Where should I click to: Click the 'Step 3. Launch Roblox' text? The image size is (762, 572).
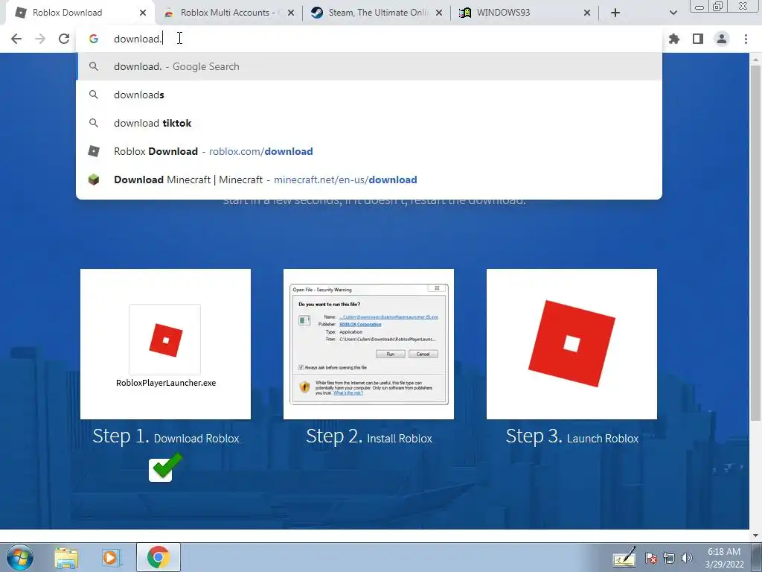[x=572, y=436]
